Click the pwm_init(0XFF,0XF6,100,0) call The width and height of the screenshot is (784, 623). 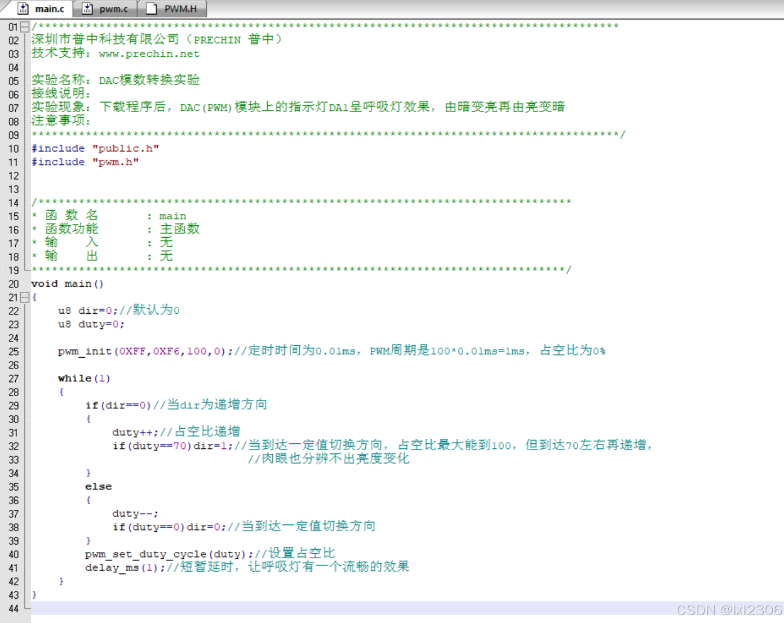(x=145, y=351)
